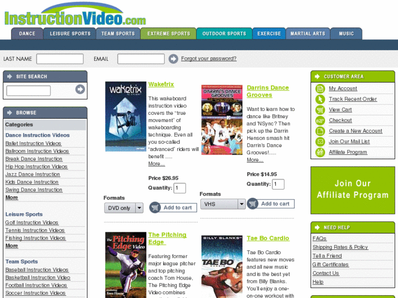
Task: Open the Martial Arts tab
Action: point(308,33)
